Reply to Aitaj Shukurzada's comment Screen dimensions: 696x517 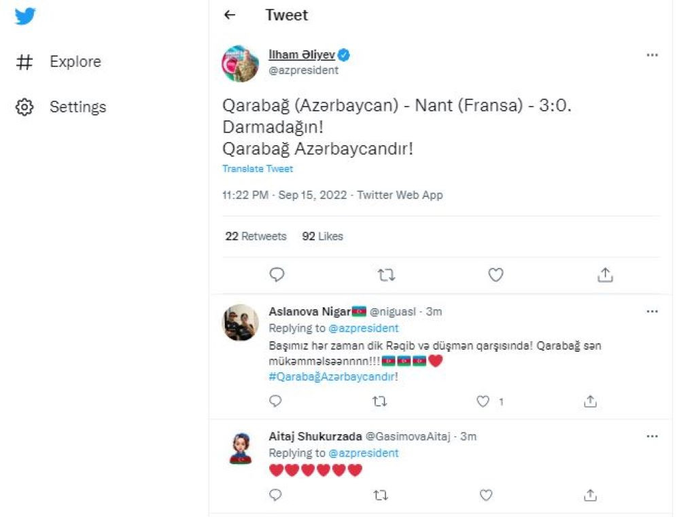tap(275, 495)
